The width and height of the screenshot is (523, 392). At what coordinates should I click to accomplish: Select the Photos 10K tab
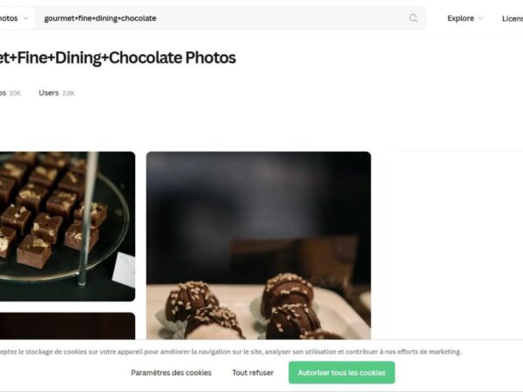click(x=9, y=93)
